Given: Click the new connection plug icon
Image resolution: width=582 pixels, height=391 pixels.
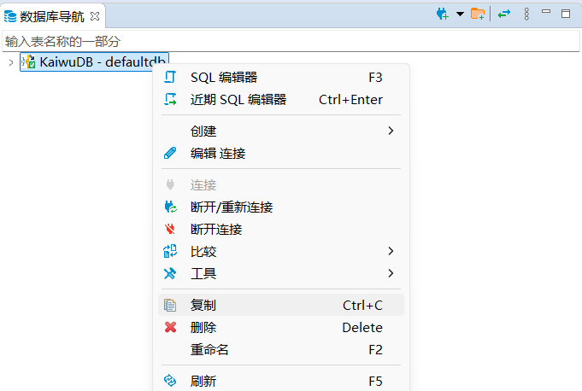Looking at the screenshot, I should (442, 14).
